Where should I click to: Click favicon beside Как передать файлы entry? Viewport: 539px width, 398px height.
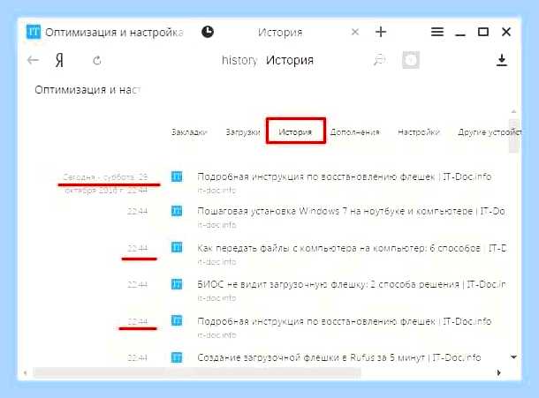point(177,247)
